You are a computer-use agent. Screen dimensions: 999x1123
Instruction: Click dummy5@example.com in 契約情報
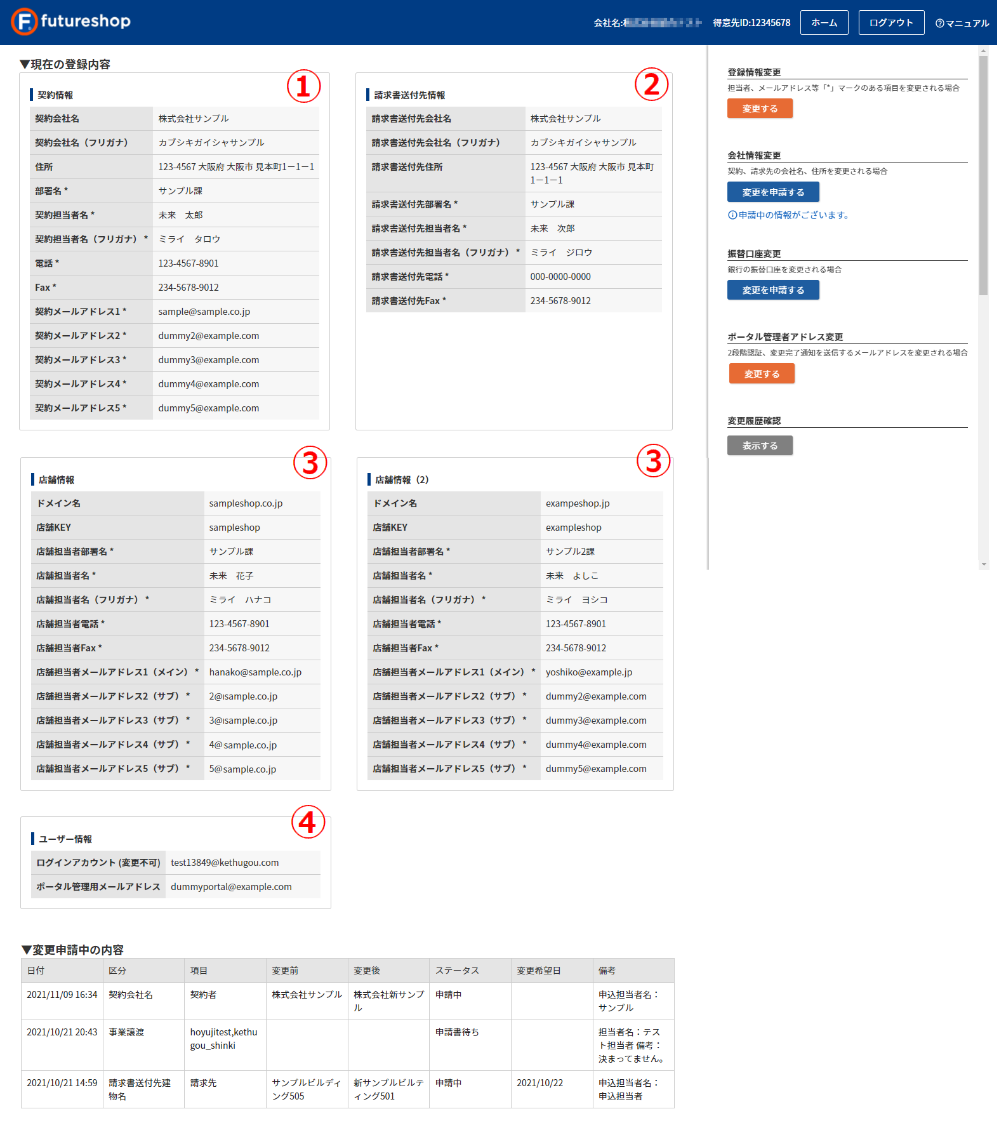tap(209, 408)
